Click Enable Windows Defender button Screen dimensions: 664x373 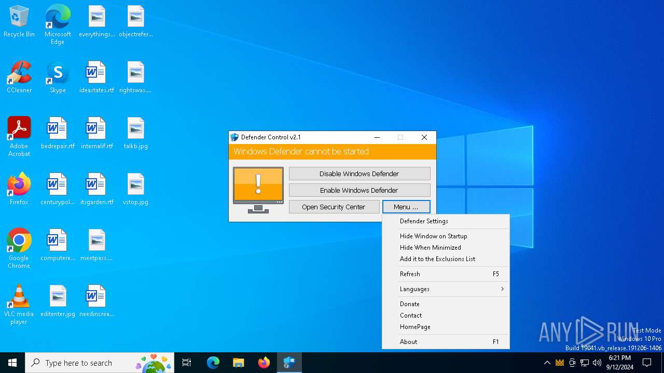click(x=359, y=190)
